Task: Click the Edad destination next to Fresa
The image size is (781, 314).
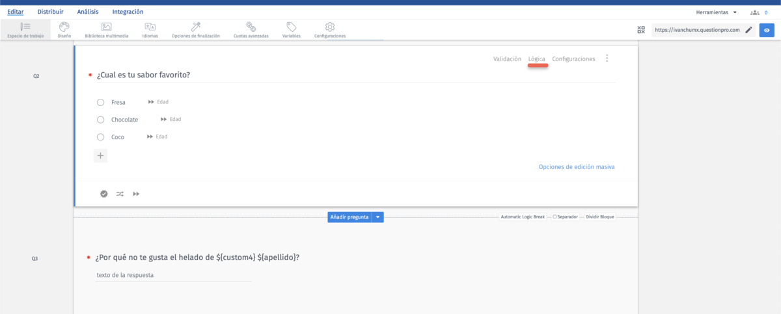Action: click(163, 102)
